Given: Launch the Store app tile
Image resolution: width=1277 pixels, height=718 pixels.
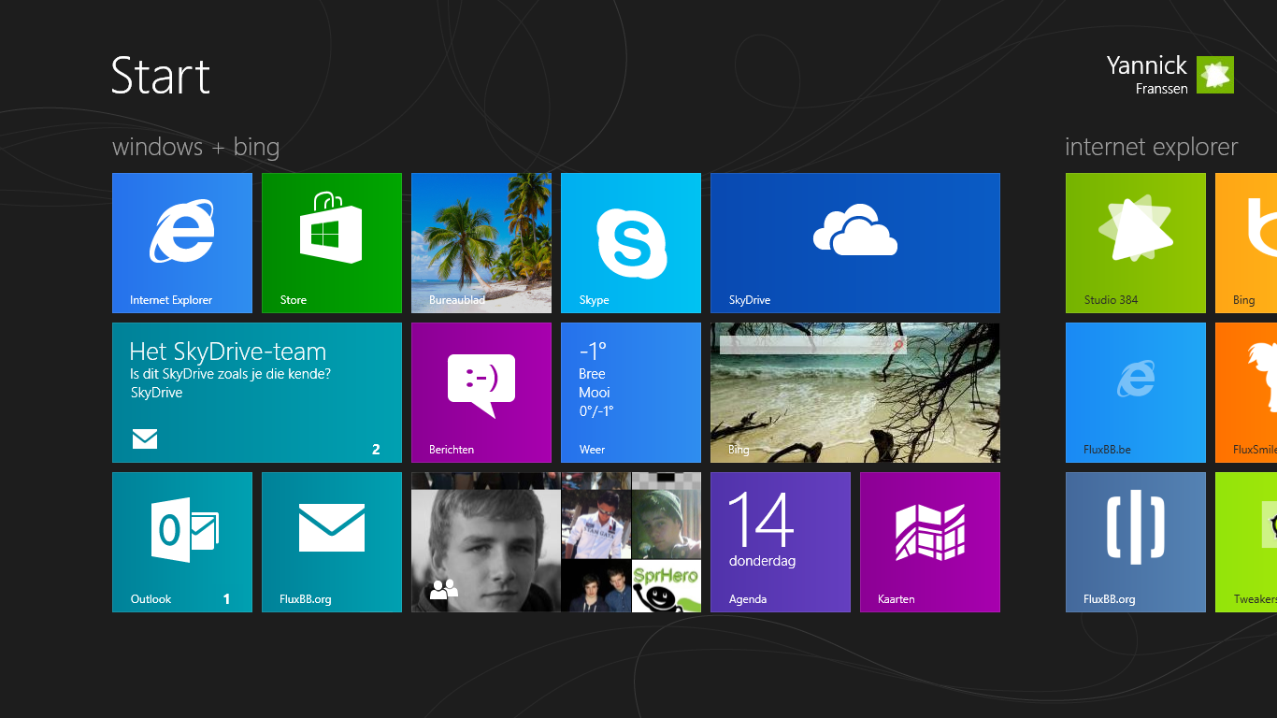Looking at the screenshot, I should point(332,243).
